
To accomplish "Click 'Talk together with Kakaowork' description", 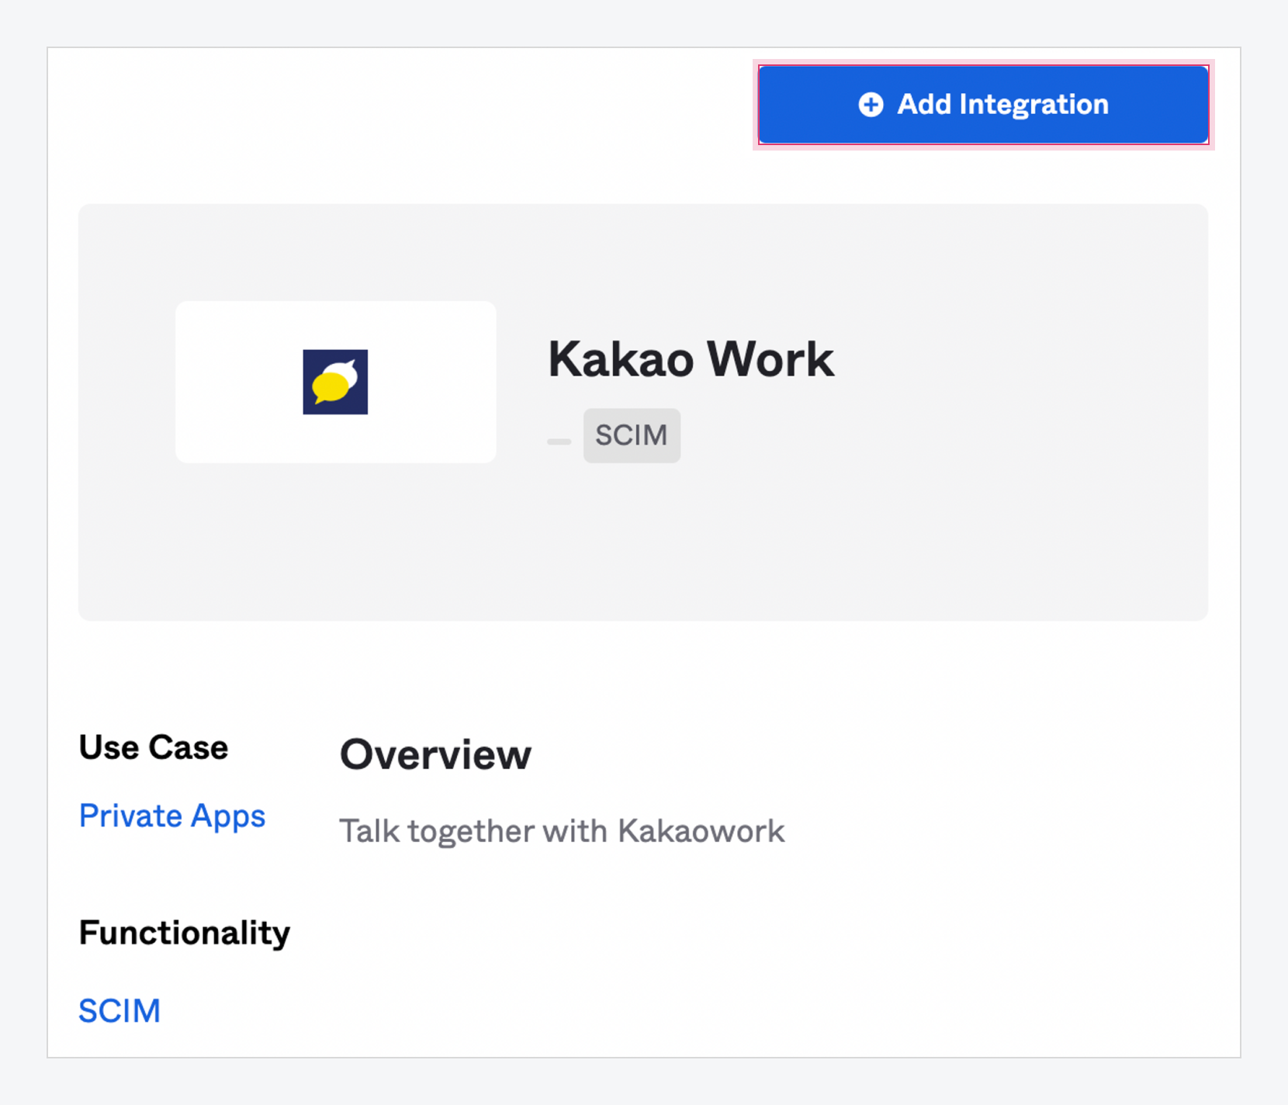I will pyautogui.click(x=562, y=831).
